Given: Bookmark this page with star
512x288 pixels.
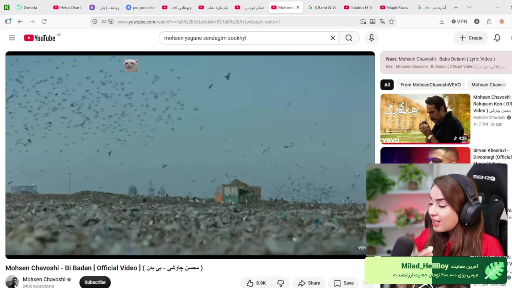Looking at the screenshot, I should click(392, 22).
